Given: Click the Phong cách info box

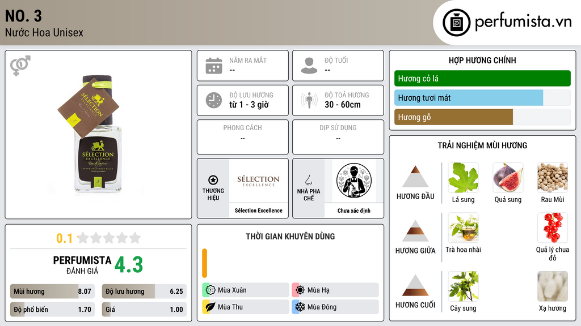Looking at the screenshot, I should pyautogui.click(x=243, y=137).
